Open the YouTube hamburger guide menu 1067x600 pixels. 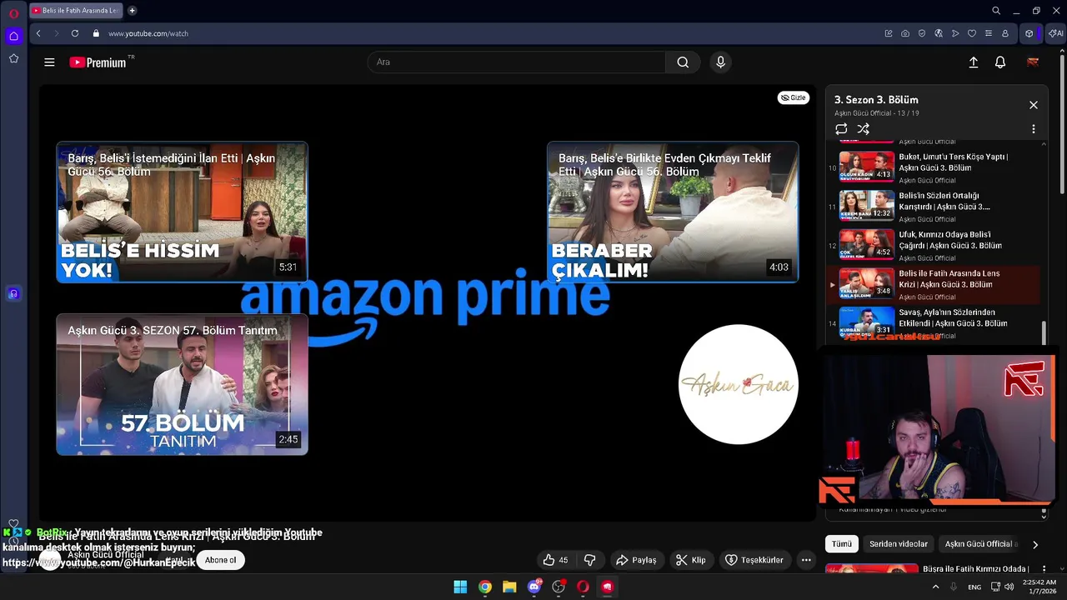point(49,62)
